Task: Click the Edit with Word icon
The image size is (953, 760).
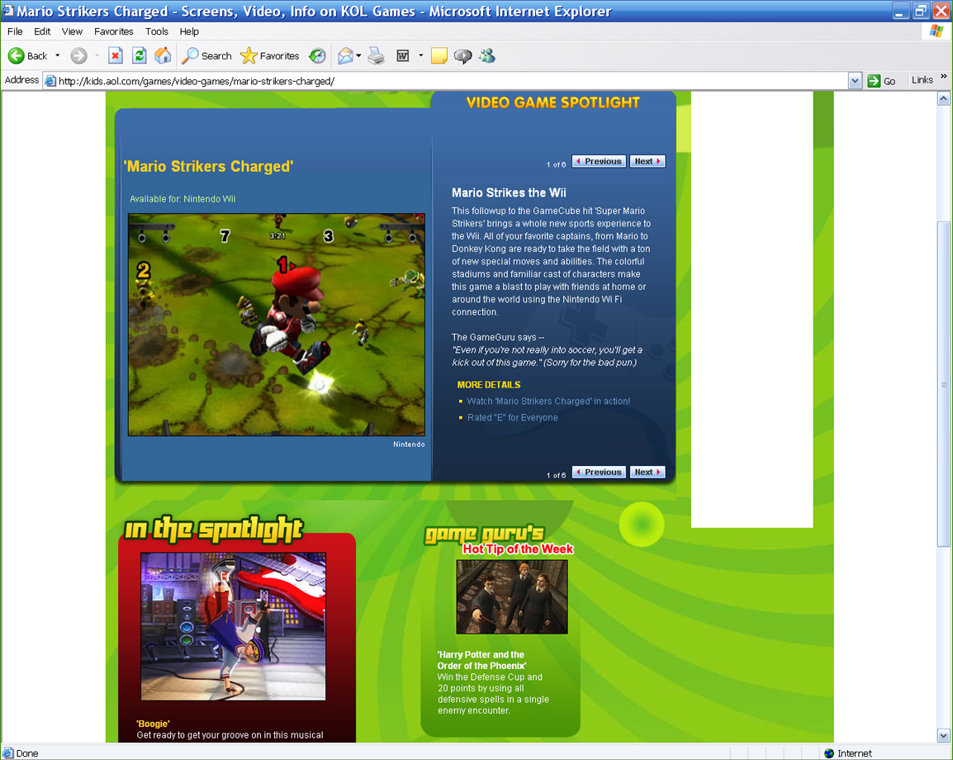Action: [402, 56]
